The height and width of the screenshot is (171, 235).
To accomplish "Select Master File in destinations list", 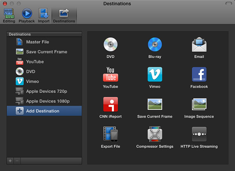I will pos(44,42).
